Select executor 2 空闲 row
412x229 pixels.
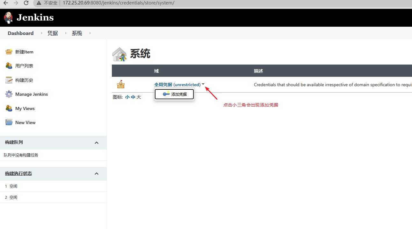[x=53, y=197]
